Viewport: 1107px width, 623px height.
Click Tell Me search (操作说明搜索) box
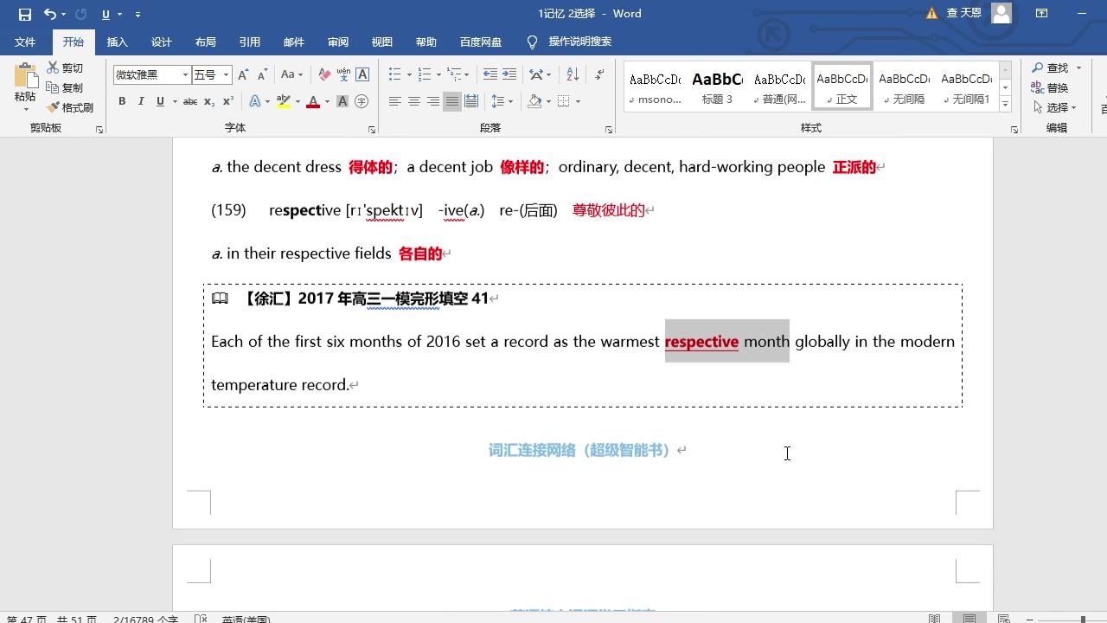click(x=570, y=42)
